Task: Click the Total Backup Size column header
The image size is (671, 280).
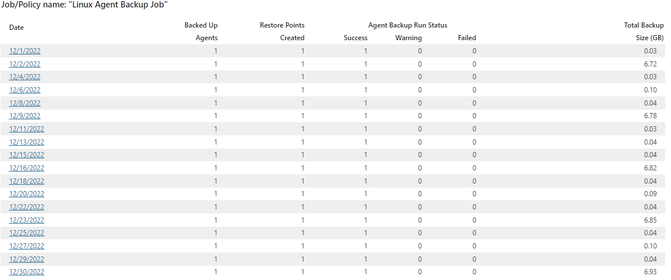Action: point(644,32)
